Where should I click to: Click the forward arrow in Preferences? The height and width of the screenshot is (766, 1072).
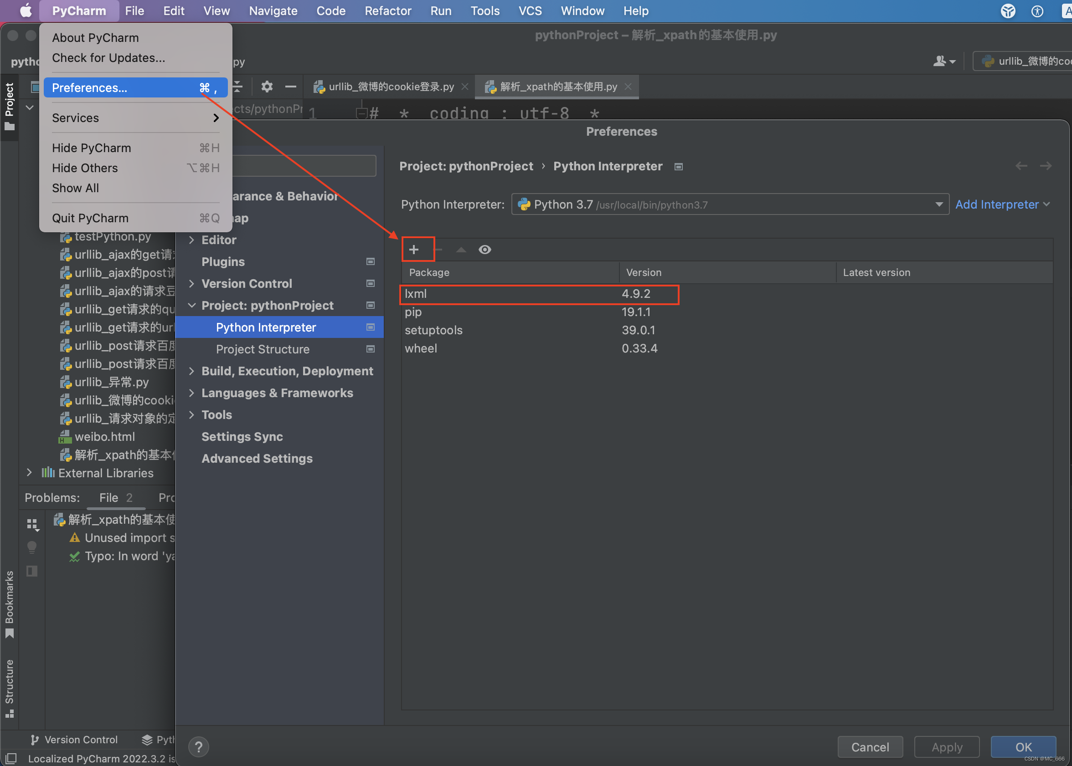pyautogui.click(x=1046, y=166)
